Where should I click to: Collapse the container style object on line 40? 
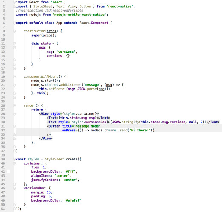14,163
